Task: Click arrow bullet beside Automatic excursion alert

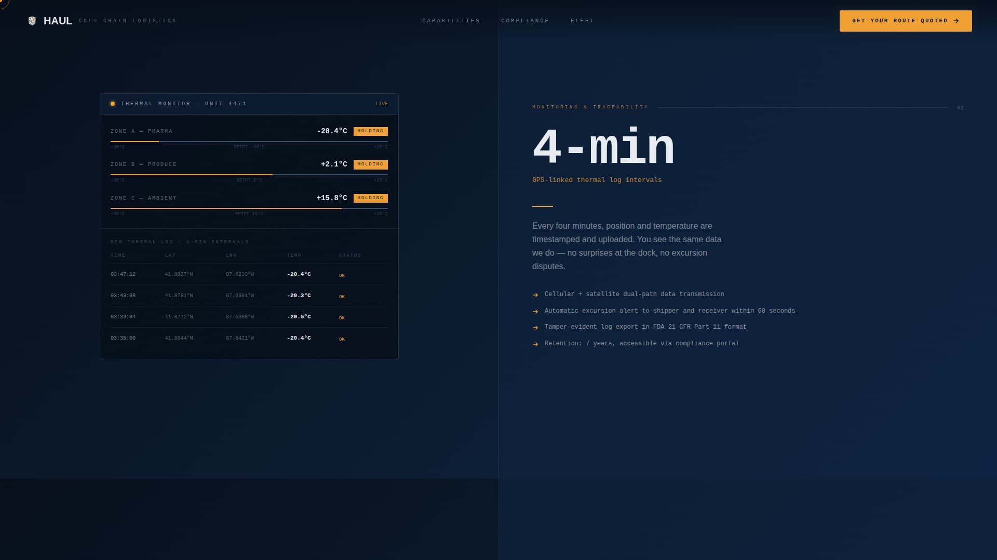Action: pos(535,312)
